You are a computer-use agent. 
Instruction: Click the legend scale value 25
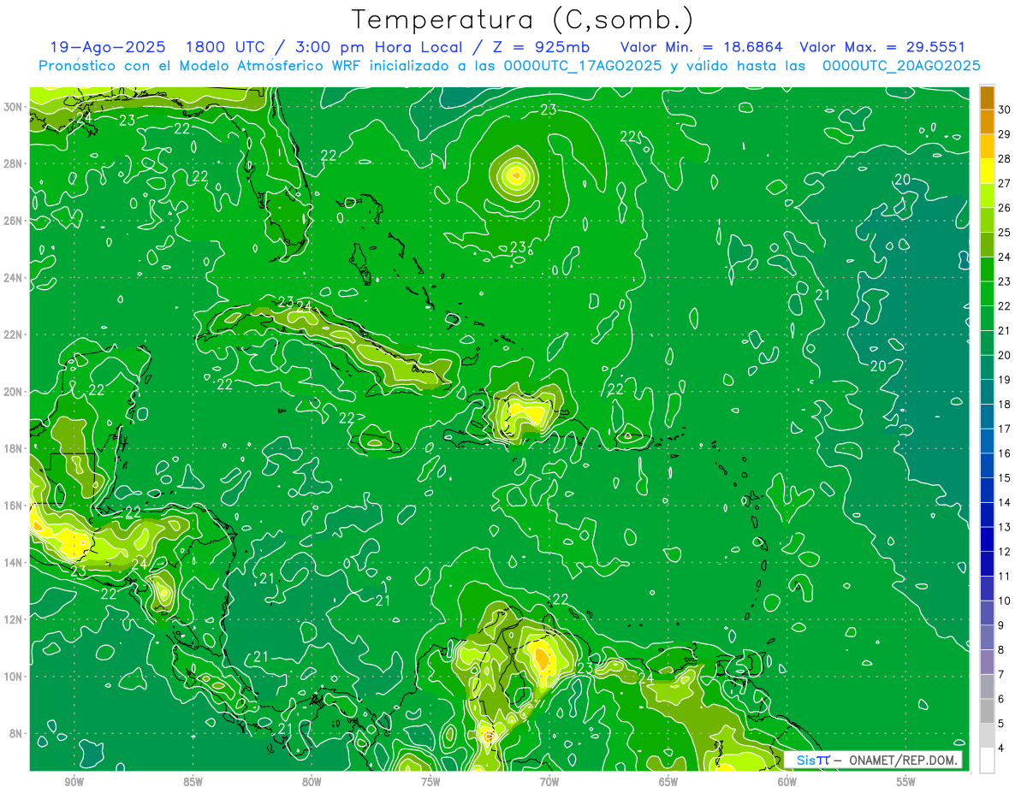click(x=1005, y=232)
